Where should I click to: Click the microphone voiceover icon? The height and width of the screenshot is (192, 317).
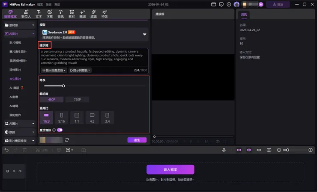click(224, 150)
